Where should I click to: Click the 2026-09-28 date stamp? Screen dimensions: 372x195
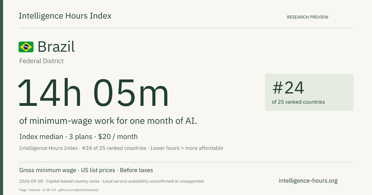tap(31, 181)
